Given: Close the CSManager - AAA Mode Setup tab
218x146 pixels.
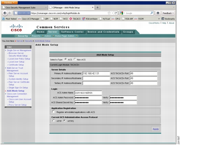Looking at the screenshot, I should 93,8.
